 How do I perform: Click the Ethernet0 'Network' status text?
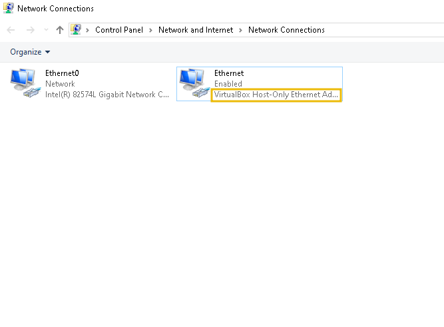[x=60, y=84]
